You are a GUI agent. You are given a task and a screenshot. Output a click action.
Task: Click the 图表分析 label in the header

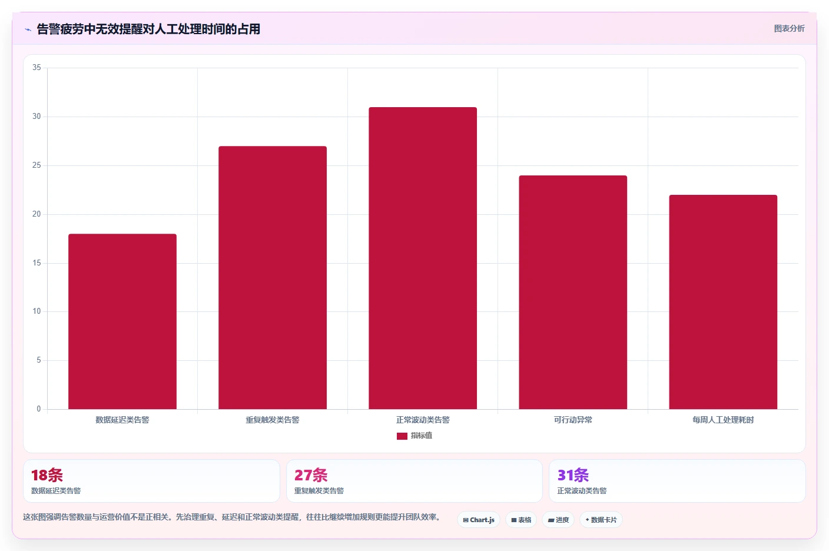coord(789,28)
